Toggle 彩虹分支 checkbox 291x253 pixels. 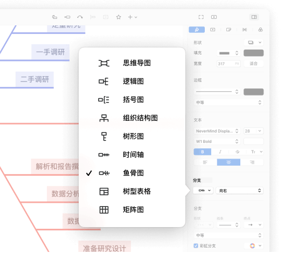(196, 246)
